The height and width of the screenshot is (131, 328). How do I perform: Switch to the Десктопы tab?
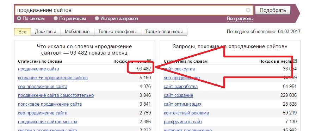(45, 32)
